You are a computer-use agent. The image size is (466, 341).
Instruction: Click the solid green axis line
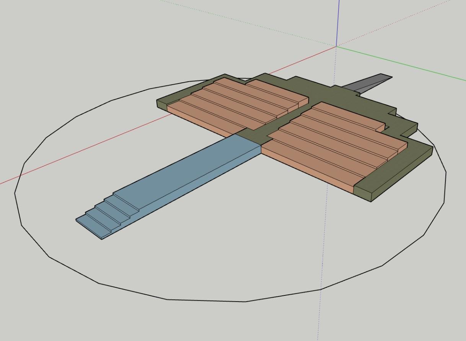(x=402, y=63)
